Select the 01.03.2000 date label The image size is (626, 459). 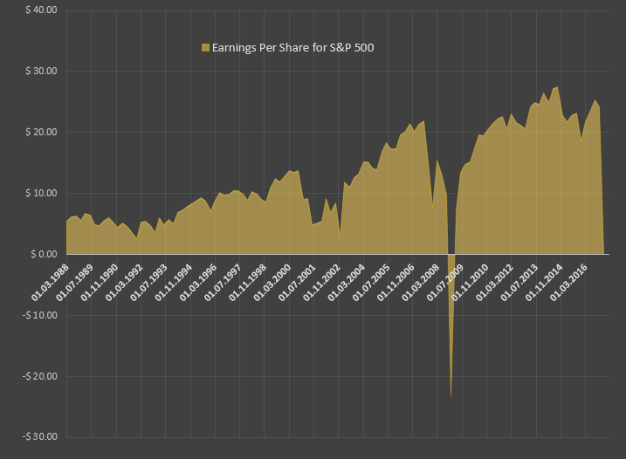click(x=272, y=282)
